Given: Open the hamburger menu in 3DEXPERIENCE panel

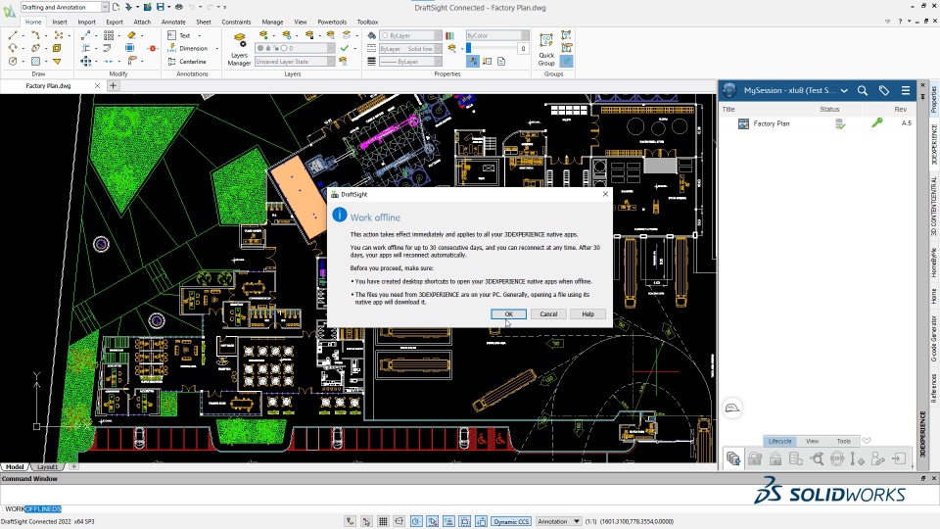Looking at the screenshot, I should (906, 90).
